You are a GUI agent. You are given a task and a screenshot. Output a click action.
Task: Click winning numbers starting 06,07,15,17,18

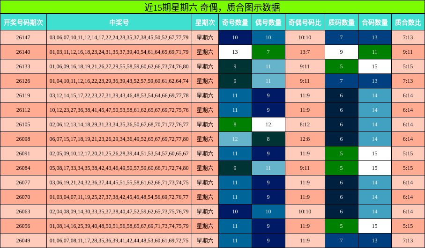pyautogui.click(x=119, y=139)
